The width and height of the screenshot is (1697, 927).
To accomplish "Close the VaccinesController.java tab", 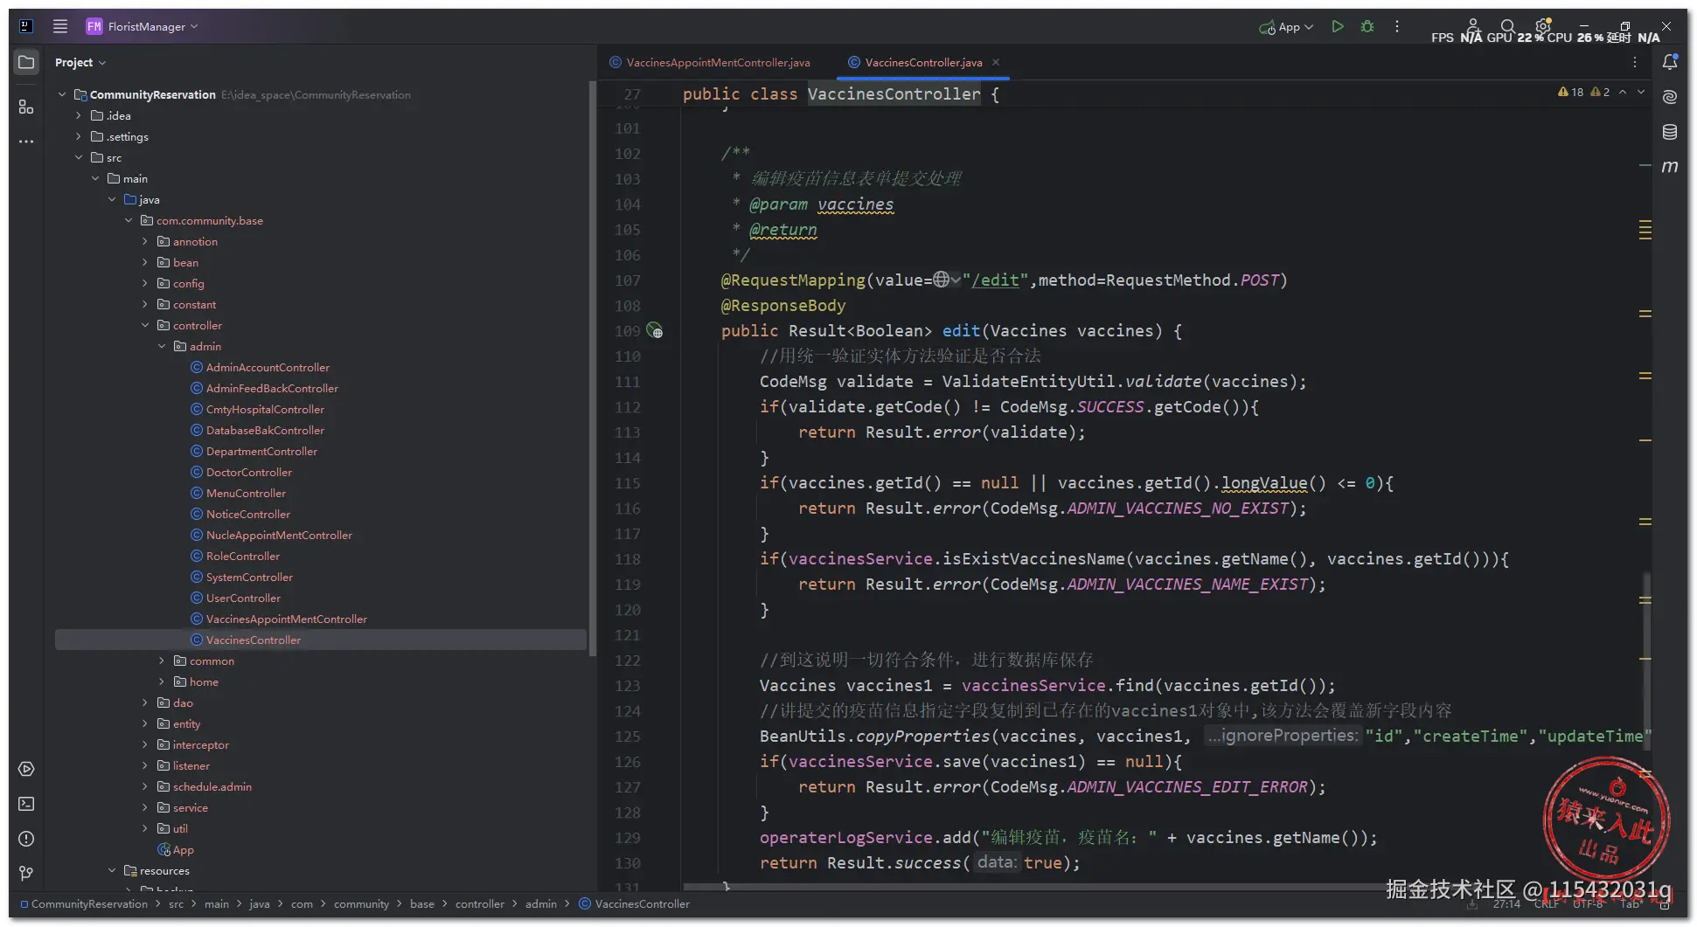I will 996,62.
